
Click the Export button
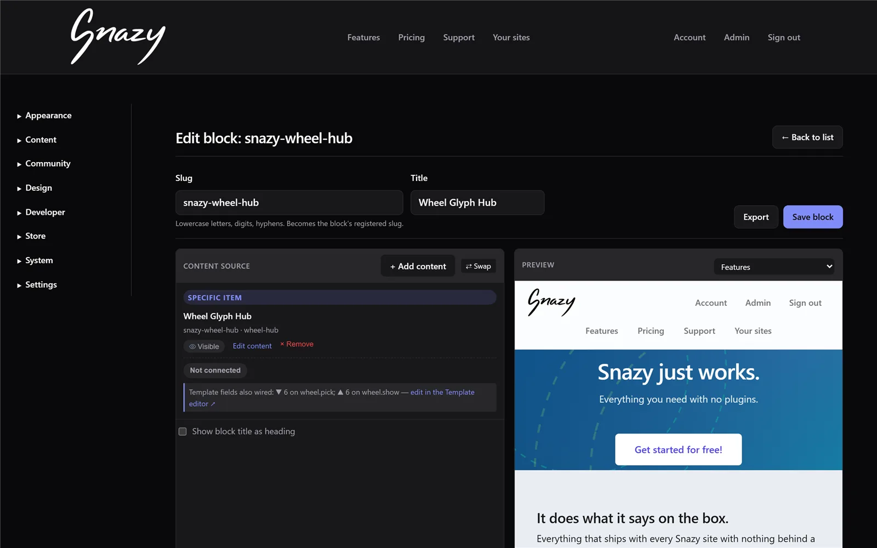point(756,217)
